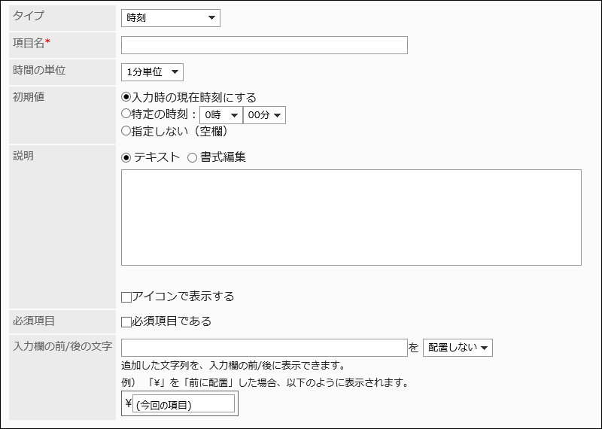This screenshot has width=602, height=429.
Task: Open the 配置しない placement dropdown
Action: pyautogui.click(x=458, y=348)
